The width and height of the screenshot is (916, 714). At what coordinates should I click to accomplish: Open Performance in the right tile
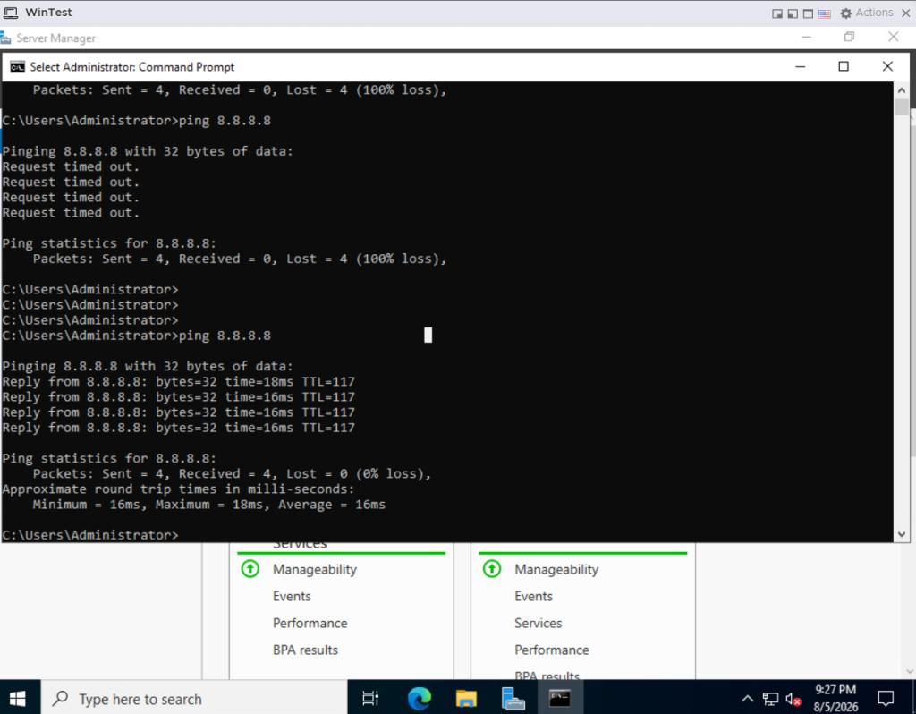[x=551, y=650]
